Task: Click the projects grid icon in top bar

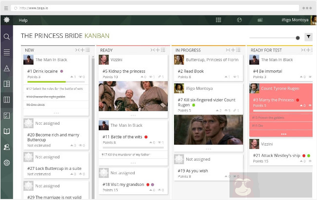Action: [x=219, y=20]
